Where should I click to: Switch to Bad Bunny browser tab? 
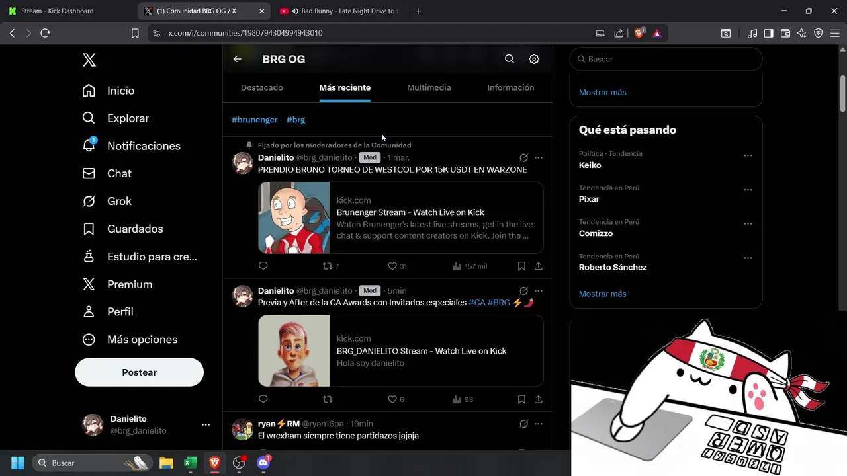[338, 11]
